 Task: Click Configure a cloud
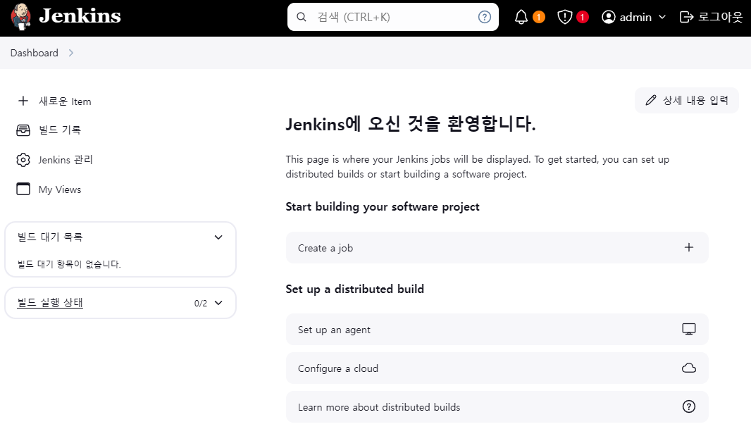497,368
